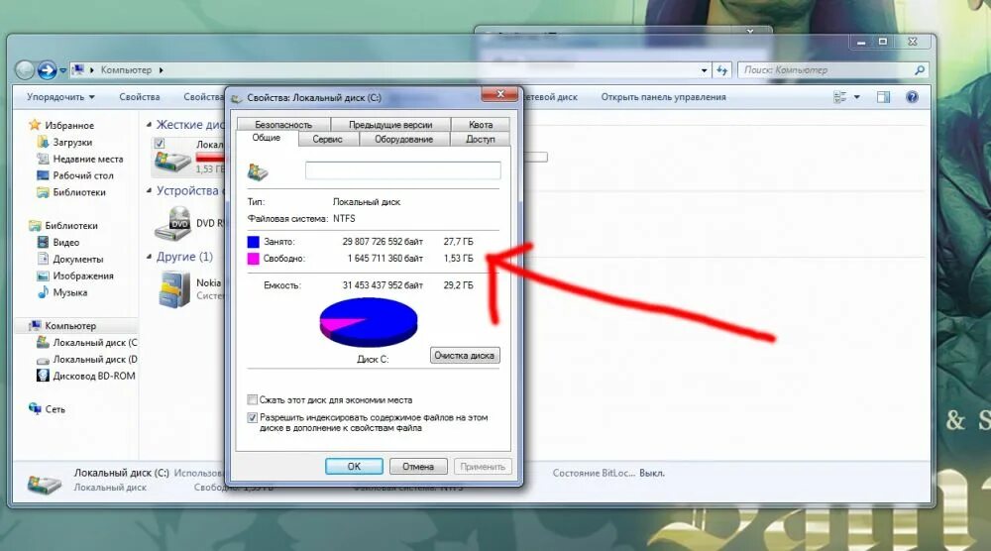Collapse the Устройства group triangle

click(150, 190)
